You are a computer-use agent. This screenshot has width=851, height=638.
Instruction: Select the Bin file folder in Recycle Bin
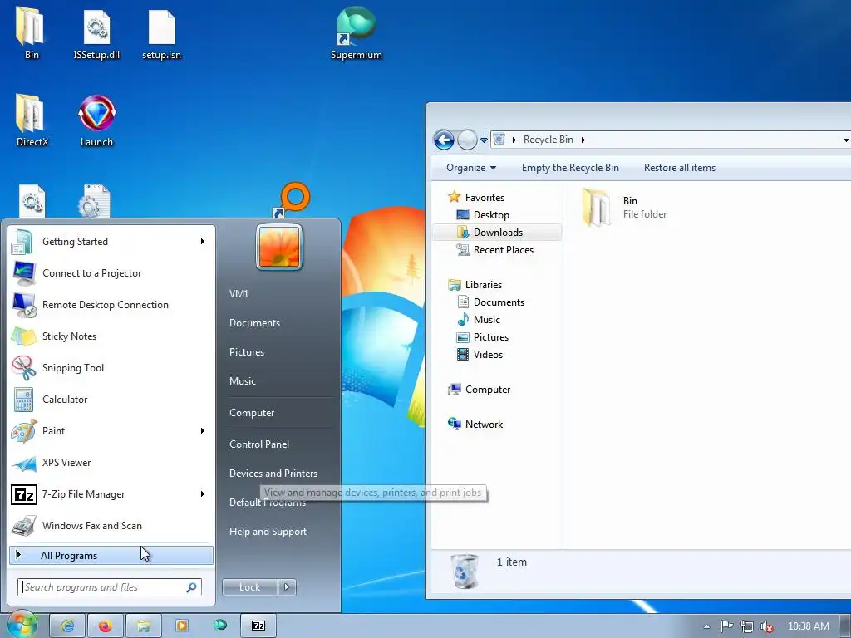tap(624, 207)
